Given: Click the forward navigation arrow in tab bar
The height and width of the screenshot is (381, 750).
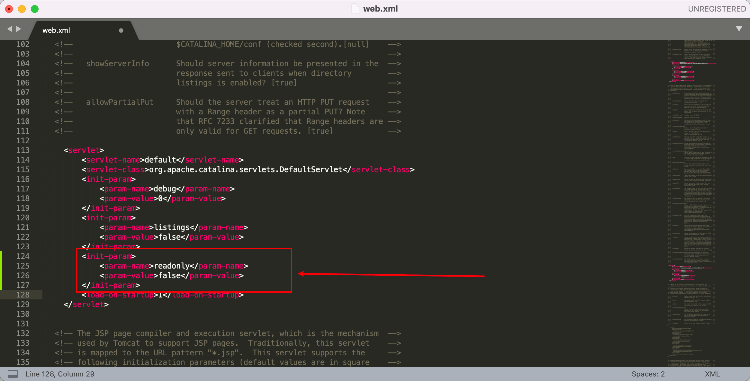Looking at the screenshot, I should [x=19, y=29].
